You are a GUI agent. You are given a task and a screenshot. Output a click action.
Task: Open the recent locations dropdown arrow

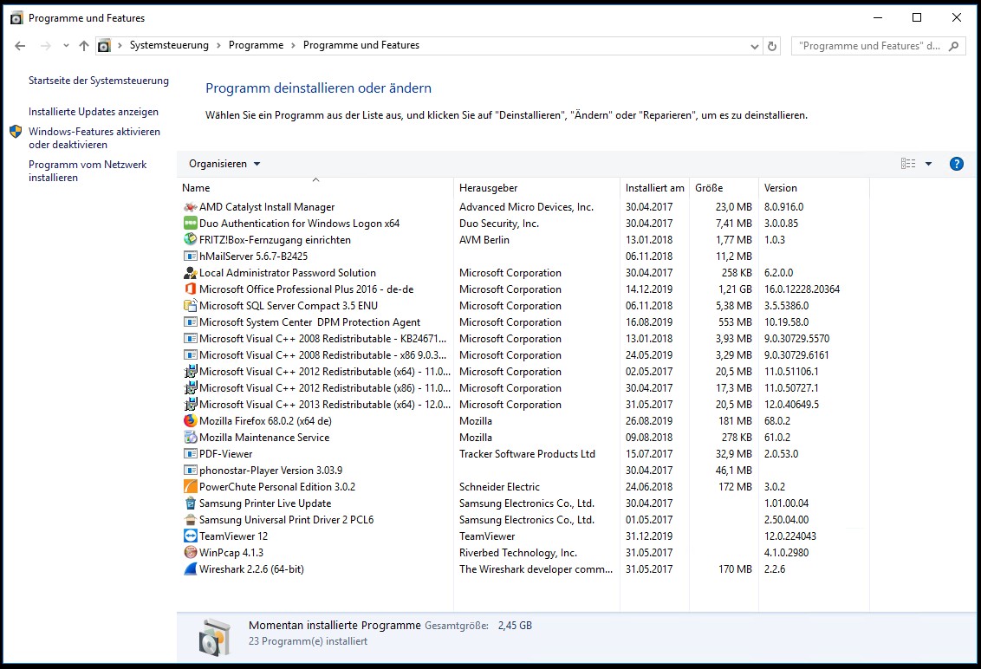[x=66, y=46]
